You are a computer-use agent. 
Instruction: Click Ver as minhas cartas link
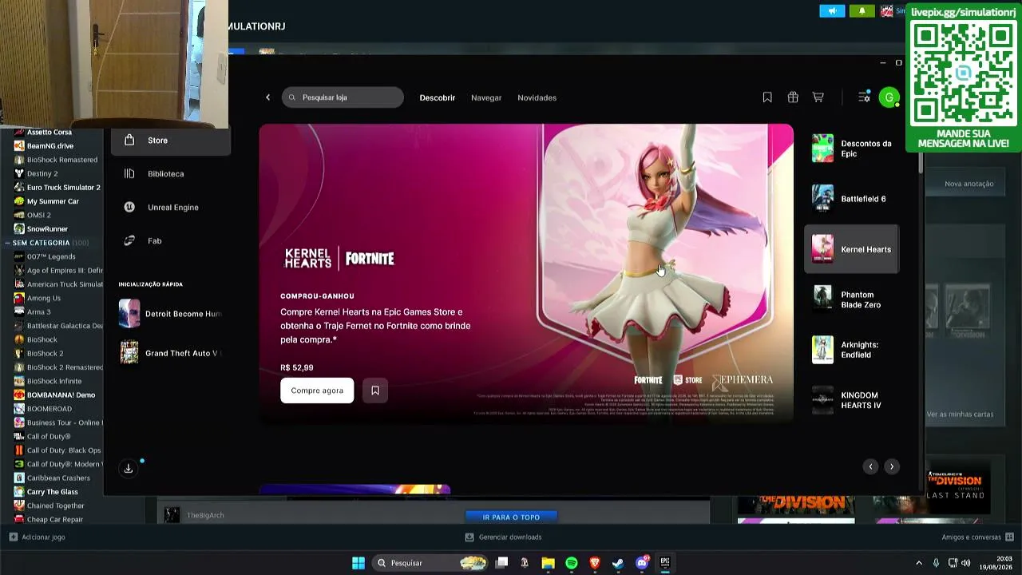(960, 414)
